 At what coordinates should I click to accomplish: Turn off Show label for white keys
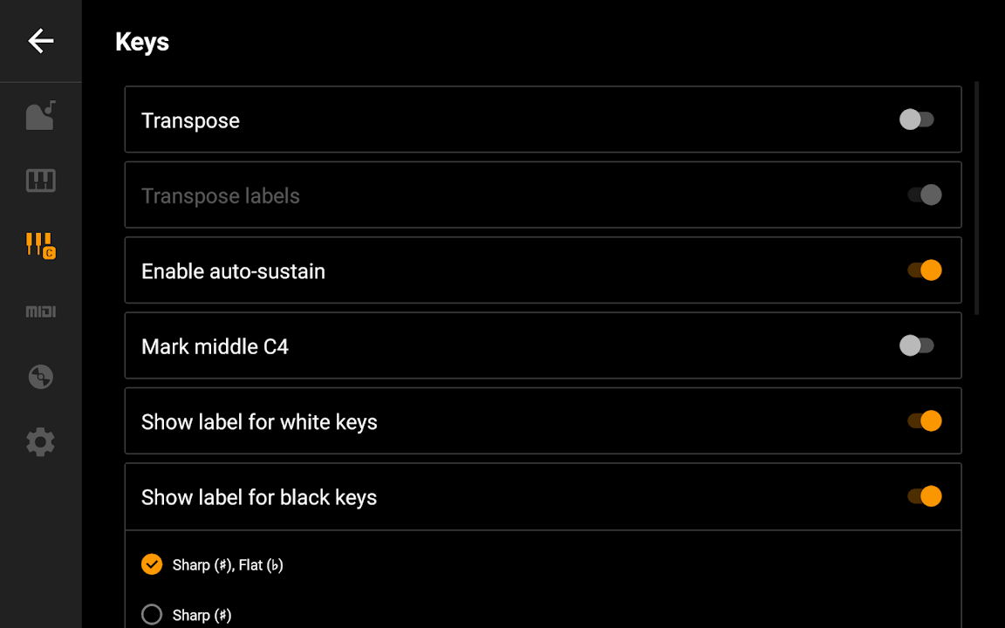pos(924,421)
